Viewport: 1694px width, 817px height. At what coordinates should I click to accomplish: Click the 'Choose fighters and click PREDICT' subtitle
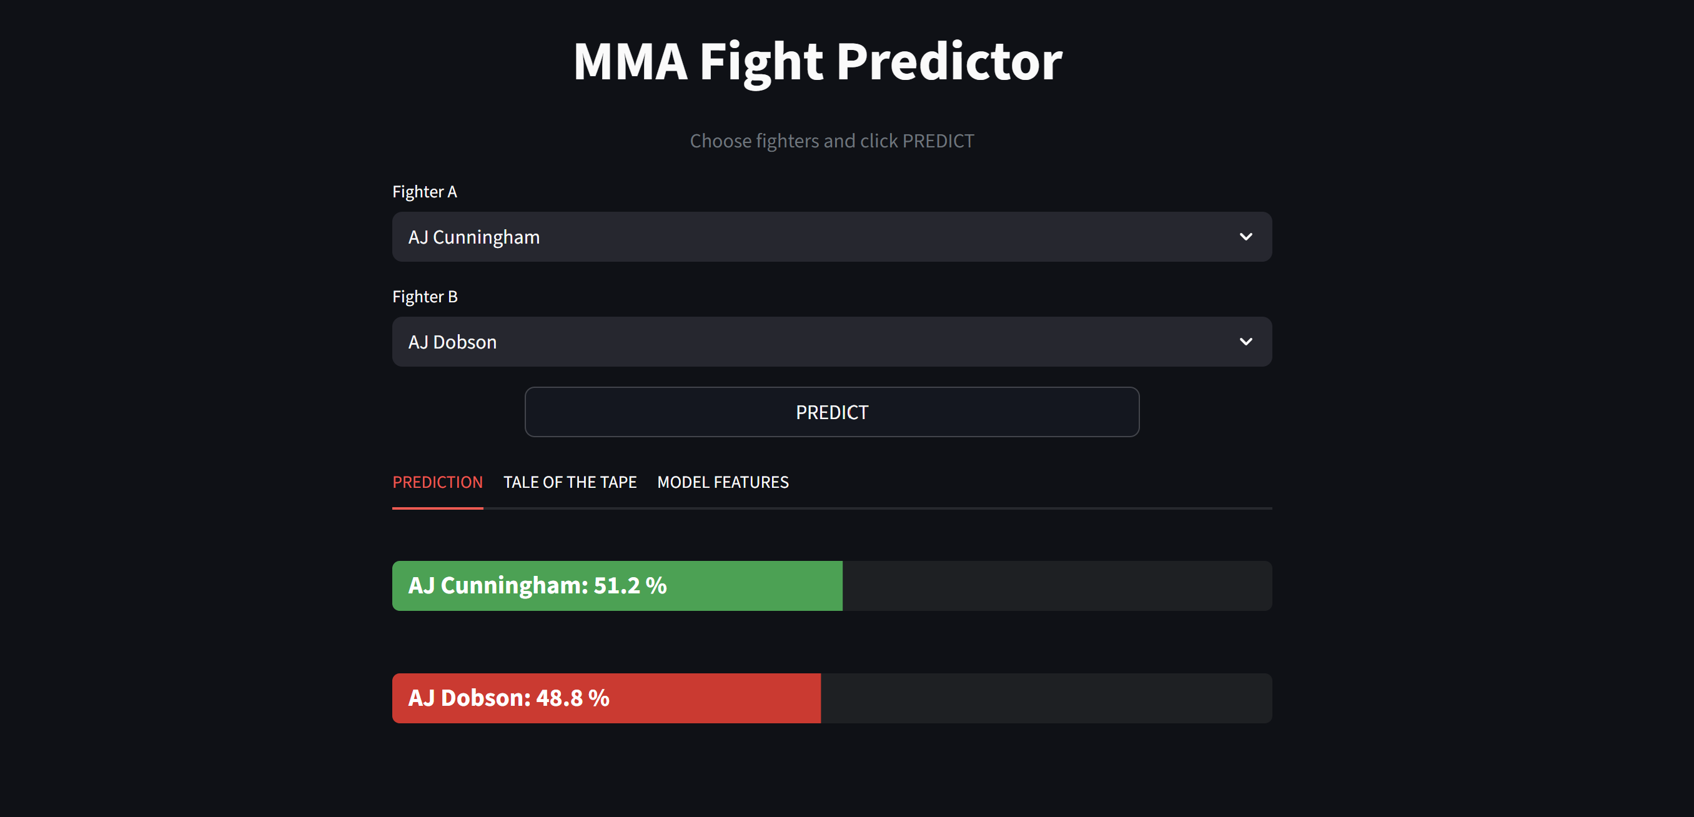click(x=832, y=140)
